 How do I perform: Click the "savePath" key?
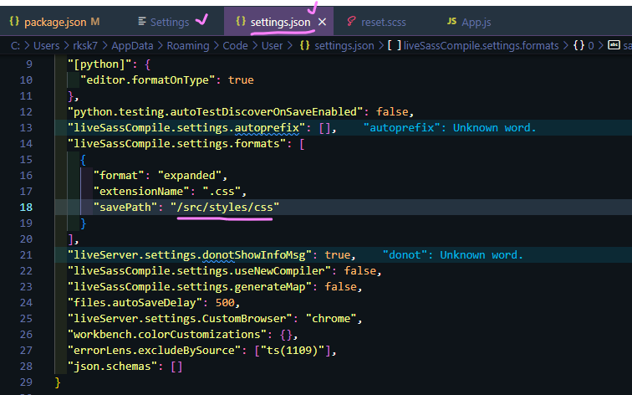125,208
